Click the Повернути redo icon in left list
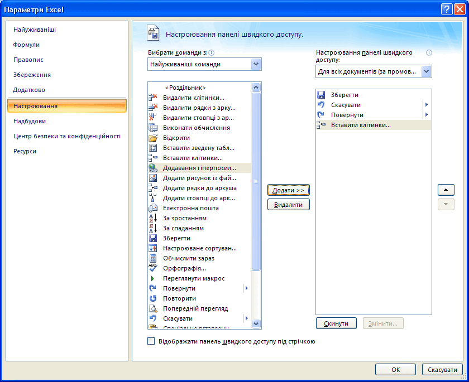The height and width of the screenshot is (382, 469). (153, 288)
